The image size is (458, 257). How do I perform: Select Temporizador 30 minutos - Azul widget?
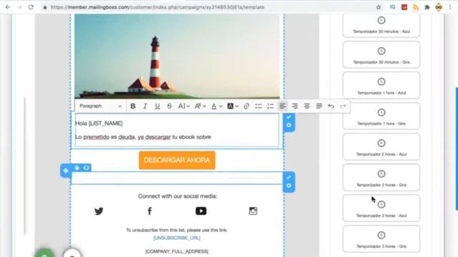381,25
